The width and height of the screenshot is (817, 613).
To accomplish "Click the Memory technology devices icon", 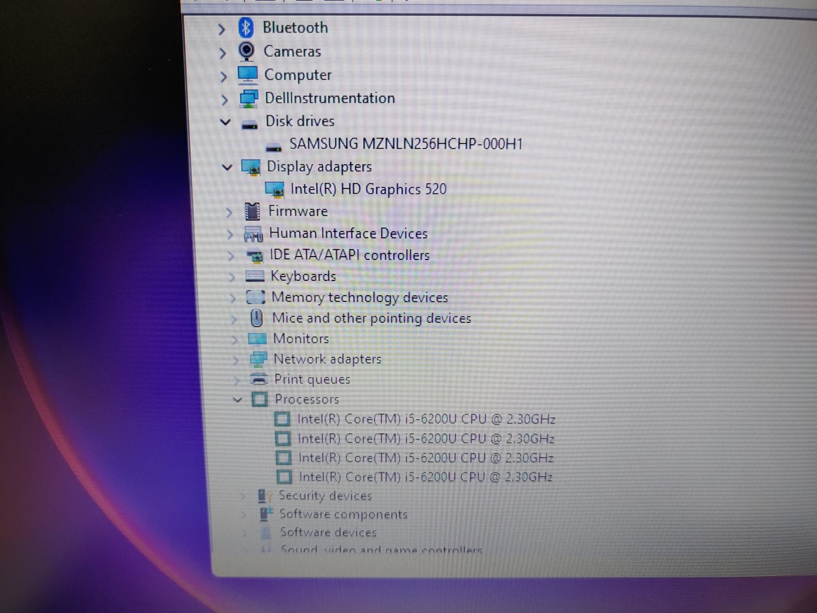I will (x=256, y=297).
